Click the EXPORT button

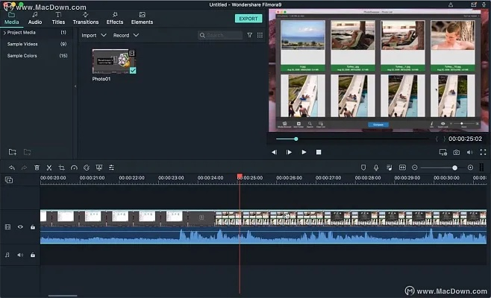[x=248, y=19]
